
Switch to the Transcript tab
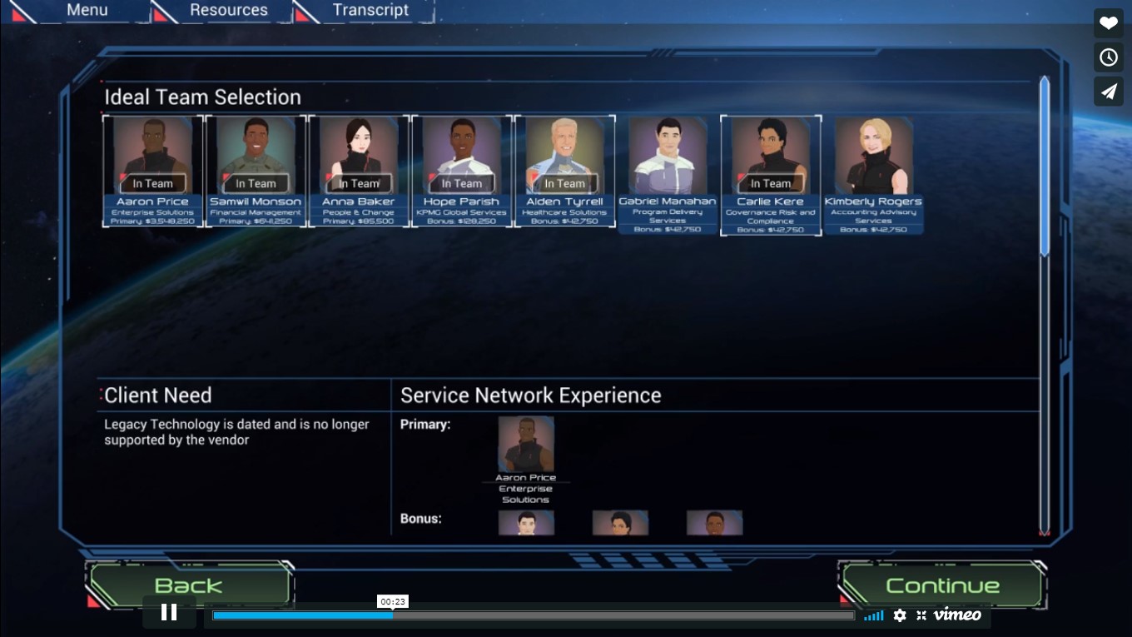(x=371, y=10)
